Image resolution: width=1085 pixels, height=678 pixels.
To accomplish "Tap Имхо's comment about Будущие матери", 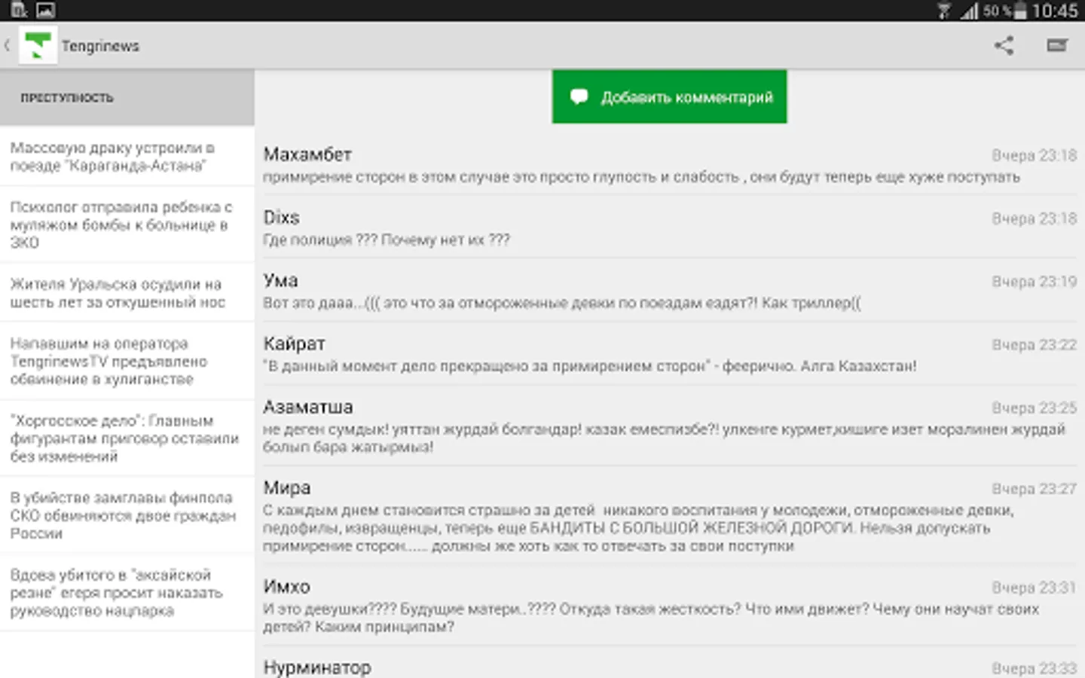I will 651,618.
